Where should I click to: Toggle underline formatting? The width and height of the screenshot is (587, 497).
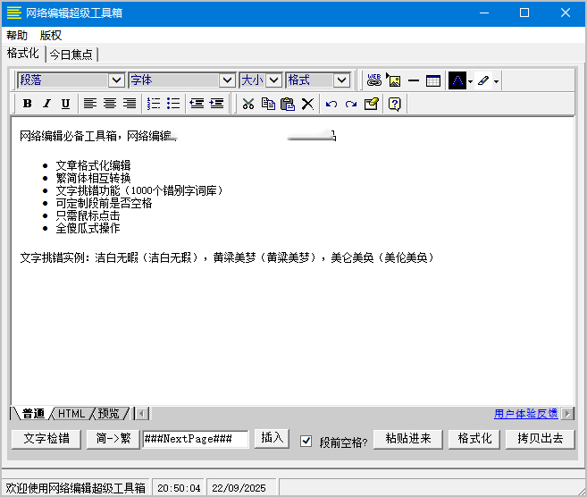pyautogui.click(x=65, y=104)
